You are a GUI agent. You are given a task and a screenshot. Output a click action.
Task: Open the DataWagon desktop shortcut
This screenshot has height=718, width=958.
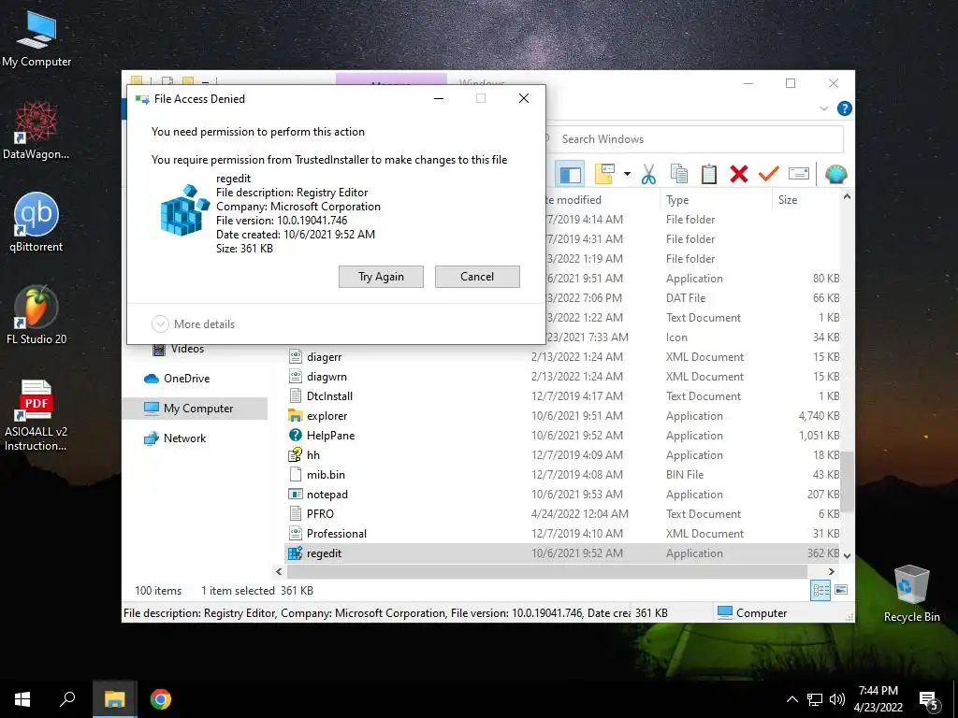tap(36, 131)
